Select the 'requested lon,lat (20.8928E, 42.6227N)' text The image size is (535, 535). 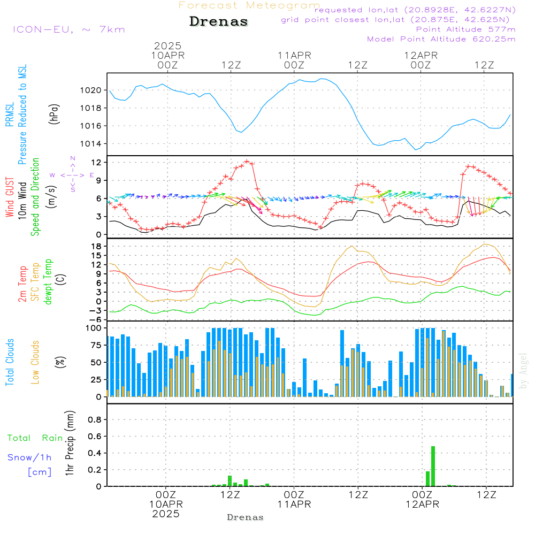click(x=415, y=10)
